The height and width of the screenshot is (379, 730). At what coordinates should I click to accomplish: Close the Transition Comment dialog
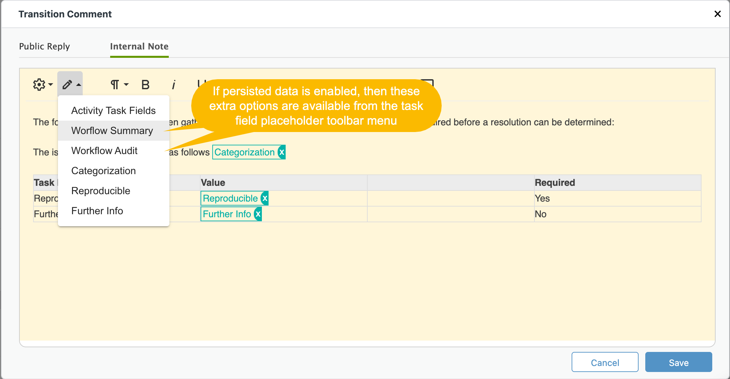(717, 14)
